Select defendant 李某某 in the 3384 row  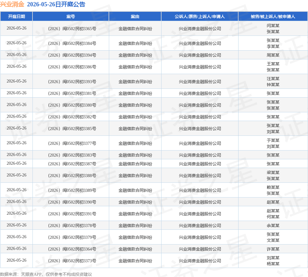click(x=273, y=47)
